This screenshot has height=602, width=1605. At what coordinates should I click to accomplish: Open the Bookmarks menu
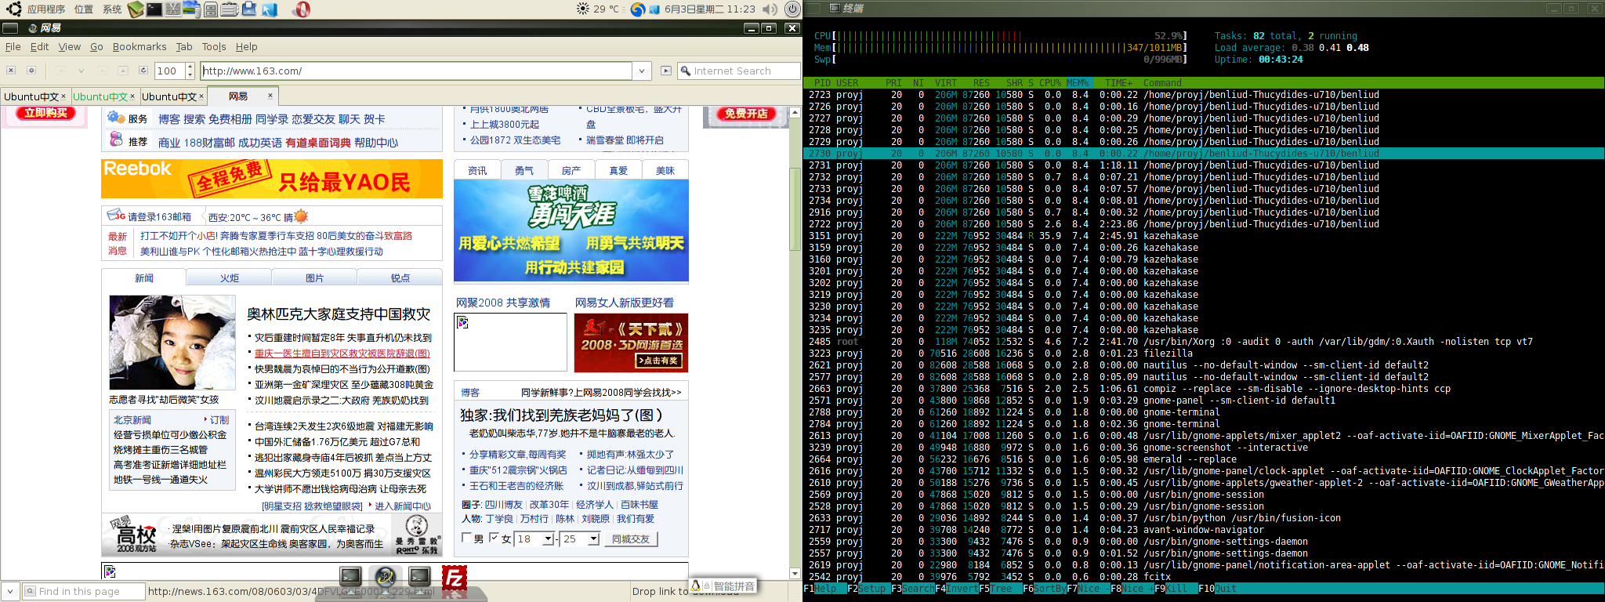pos(139,47)
